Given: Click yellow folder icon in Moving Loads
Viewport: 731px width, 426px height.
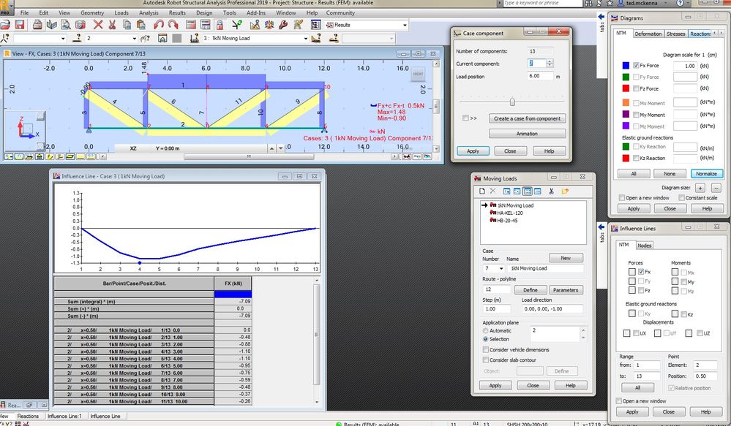Looking at the screenshot, I should point(565,191).
